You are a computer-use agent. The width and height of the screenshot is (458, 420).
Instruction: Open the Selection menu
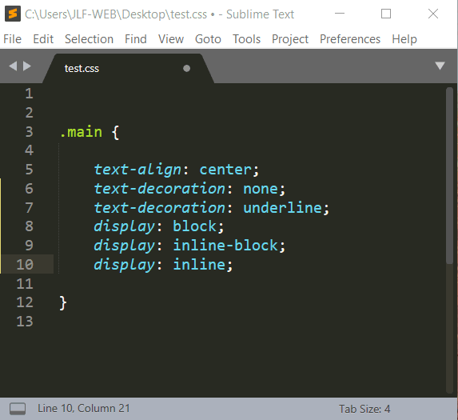click(x=89, y=39)
